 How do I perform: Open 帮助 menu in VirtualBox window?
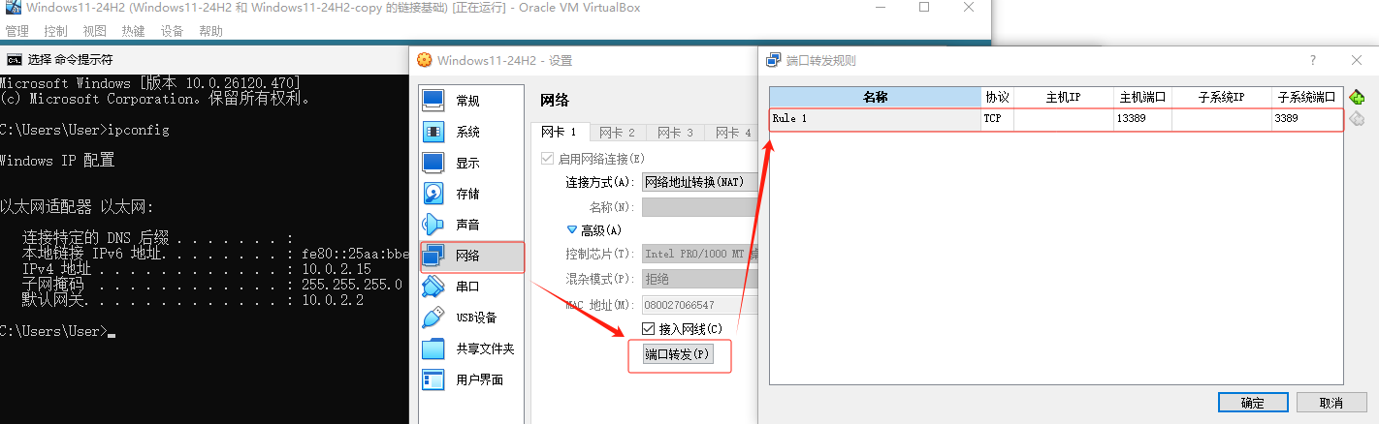coord(210,31)
